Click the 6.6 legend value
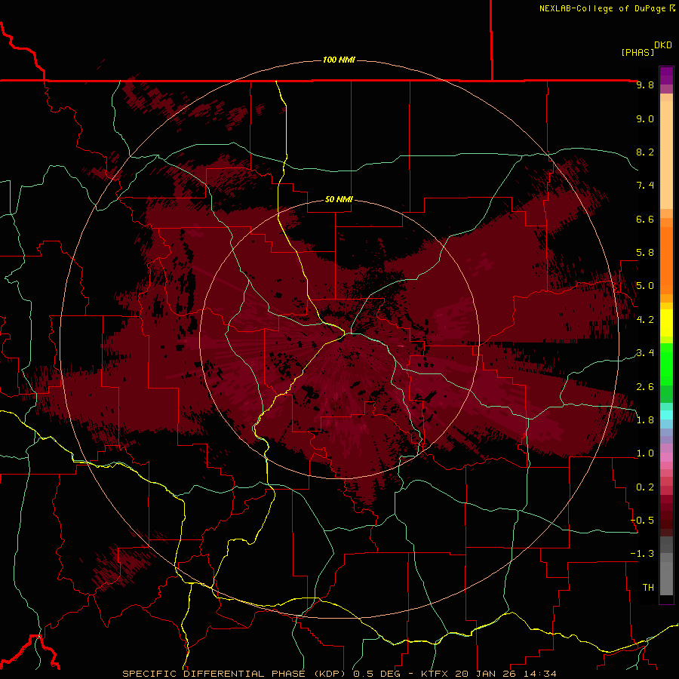The image size is (679, 679). tap(645, 220)
